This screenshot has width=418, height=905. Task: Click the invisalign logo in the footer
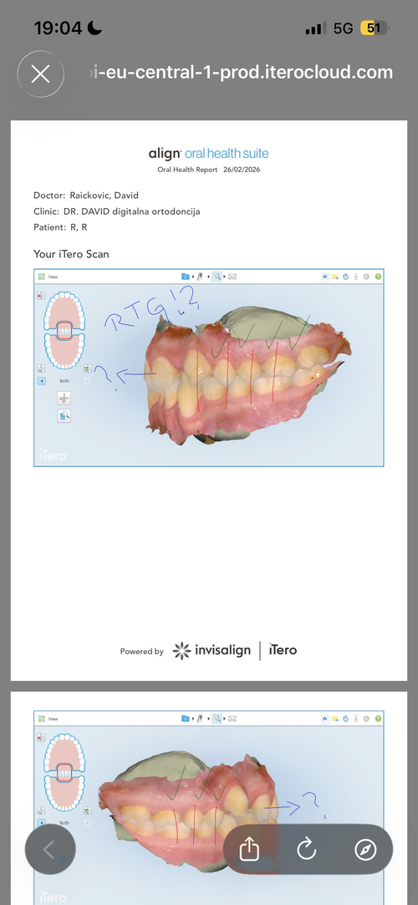pyautogui.click(x=212, y=650)
